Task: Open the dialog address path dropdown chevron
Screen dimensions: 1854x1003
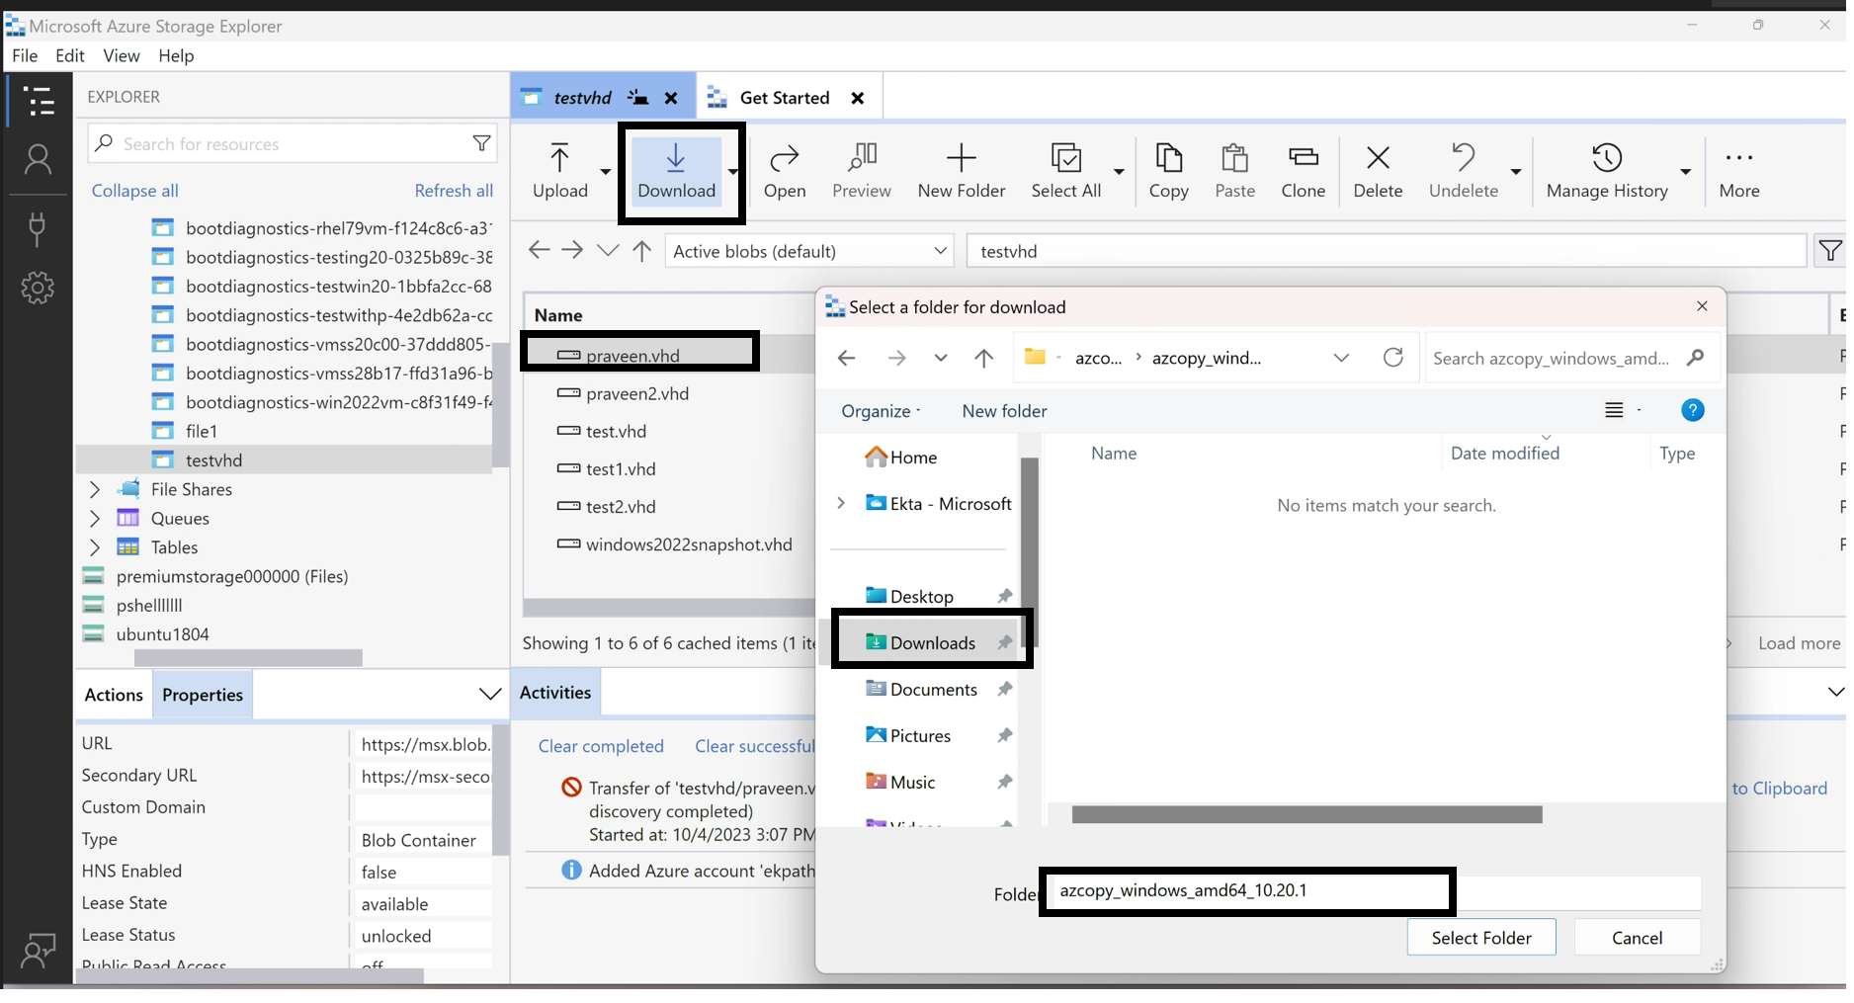Action: 1341,358
